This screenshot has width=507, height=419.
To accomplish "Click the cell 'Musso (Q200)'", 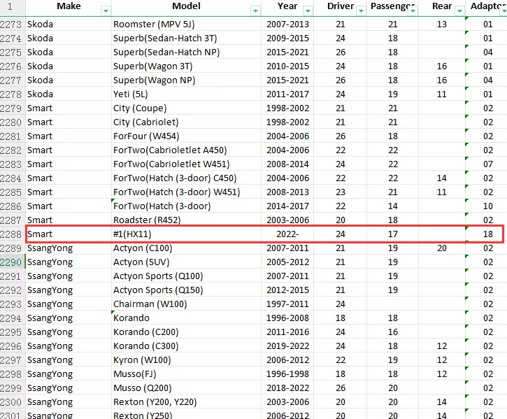I will tap(186, 388).
